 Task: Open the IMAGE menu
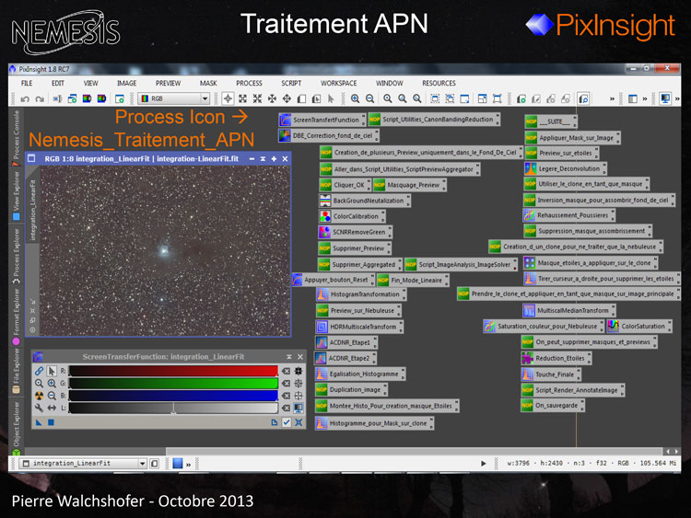(126, 83)
